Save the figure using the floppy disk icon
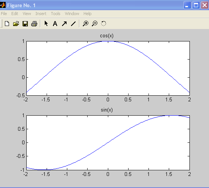The width and height of the screenshot is (209, 188). coord(25,24)
